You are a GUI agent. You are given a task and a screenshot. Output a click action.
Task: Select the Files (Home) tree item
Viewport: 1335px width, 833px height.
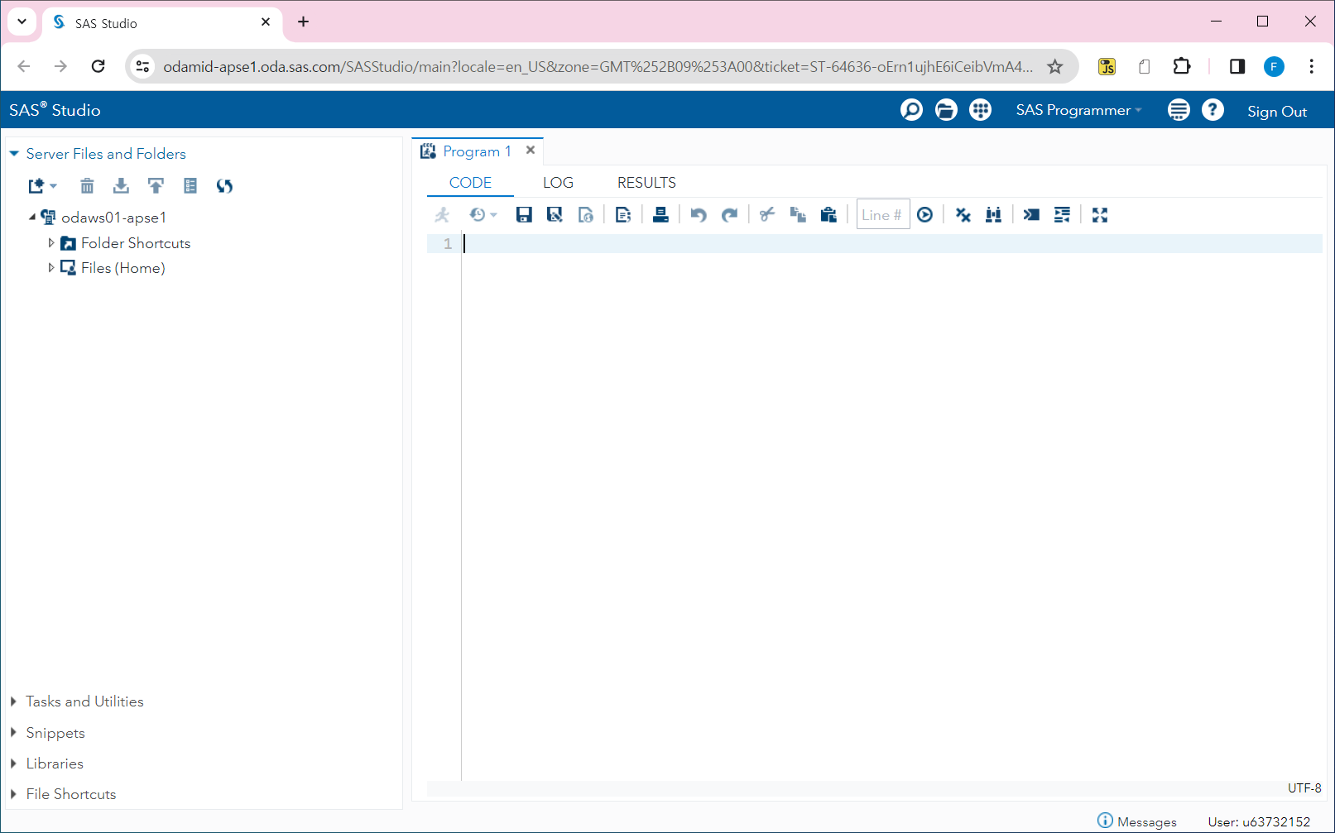(x=123, y=268)
